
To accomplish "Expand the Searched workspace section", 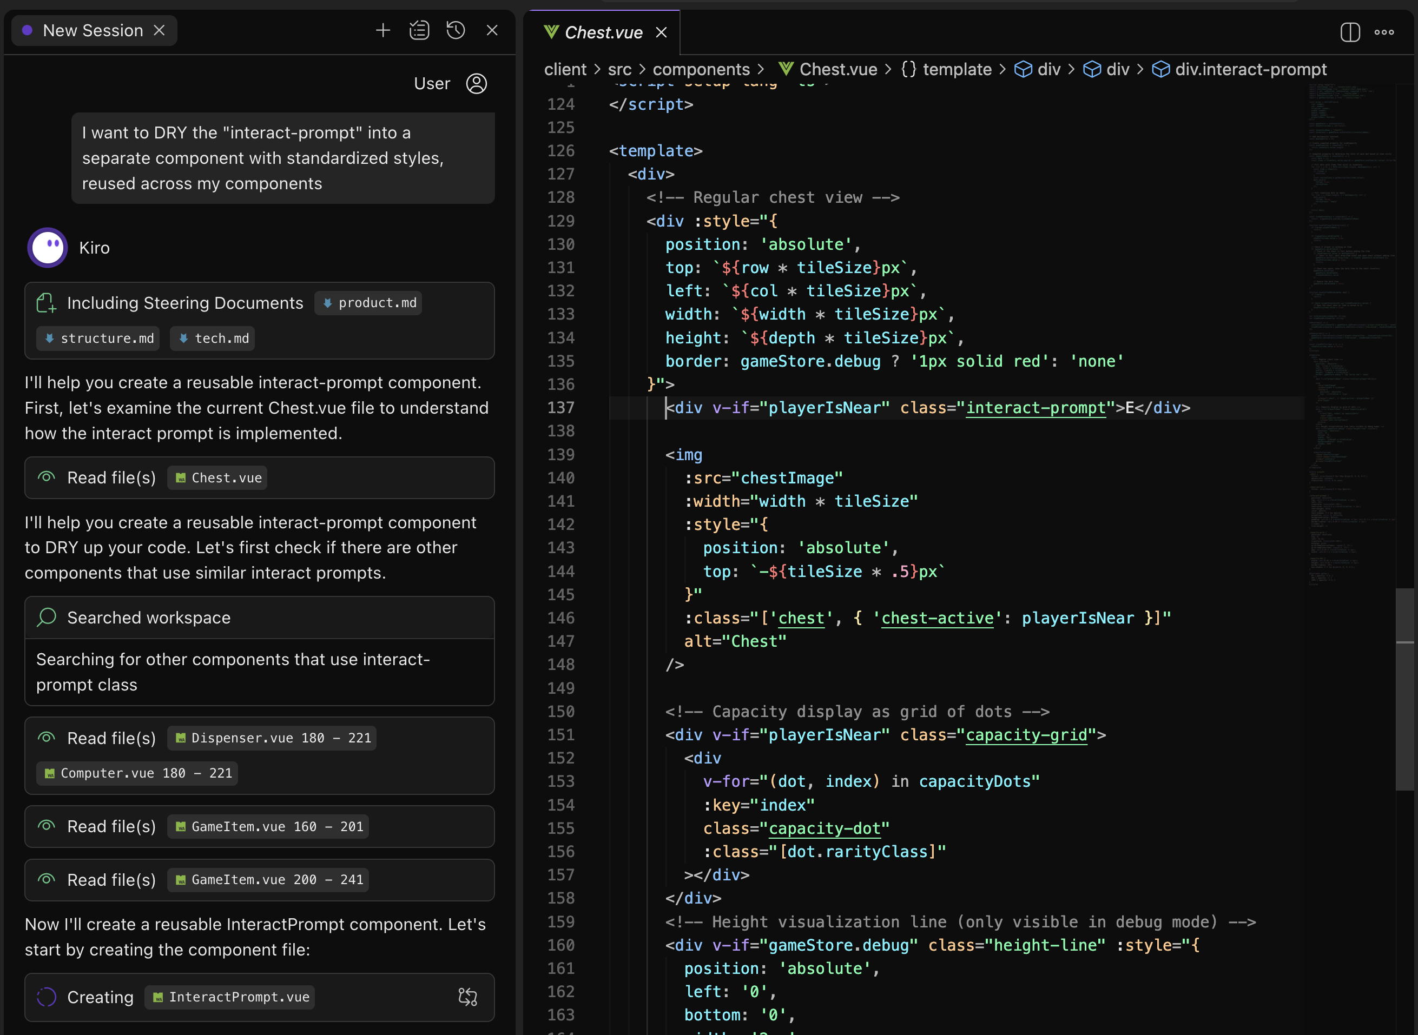I will click(149, 618).
